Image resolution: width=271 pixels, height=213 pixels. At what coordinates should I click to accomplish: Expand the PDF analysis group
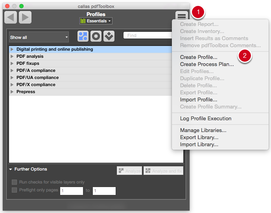tap(12, 56)
